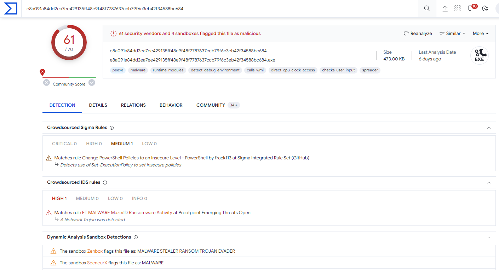Open the Zenbox sandbox link
Image resolution: width=499 pixels, height=270 pixels.
pyautogui.click(x=95, y=251)
